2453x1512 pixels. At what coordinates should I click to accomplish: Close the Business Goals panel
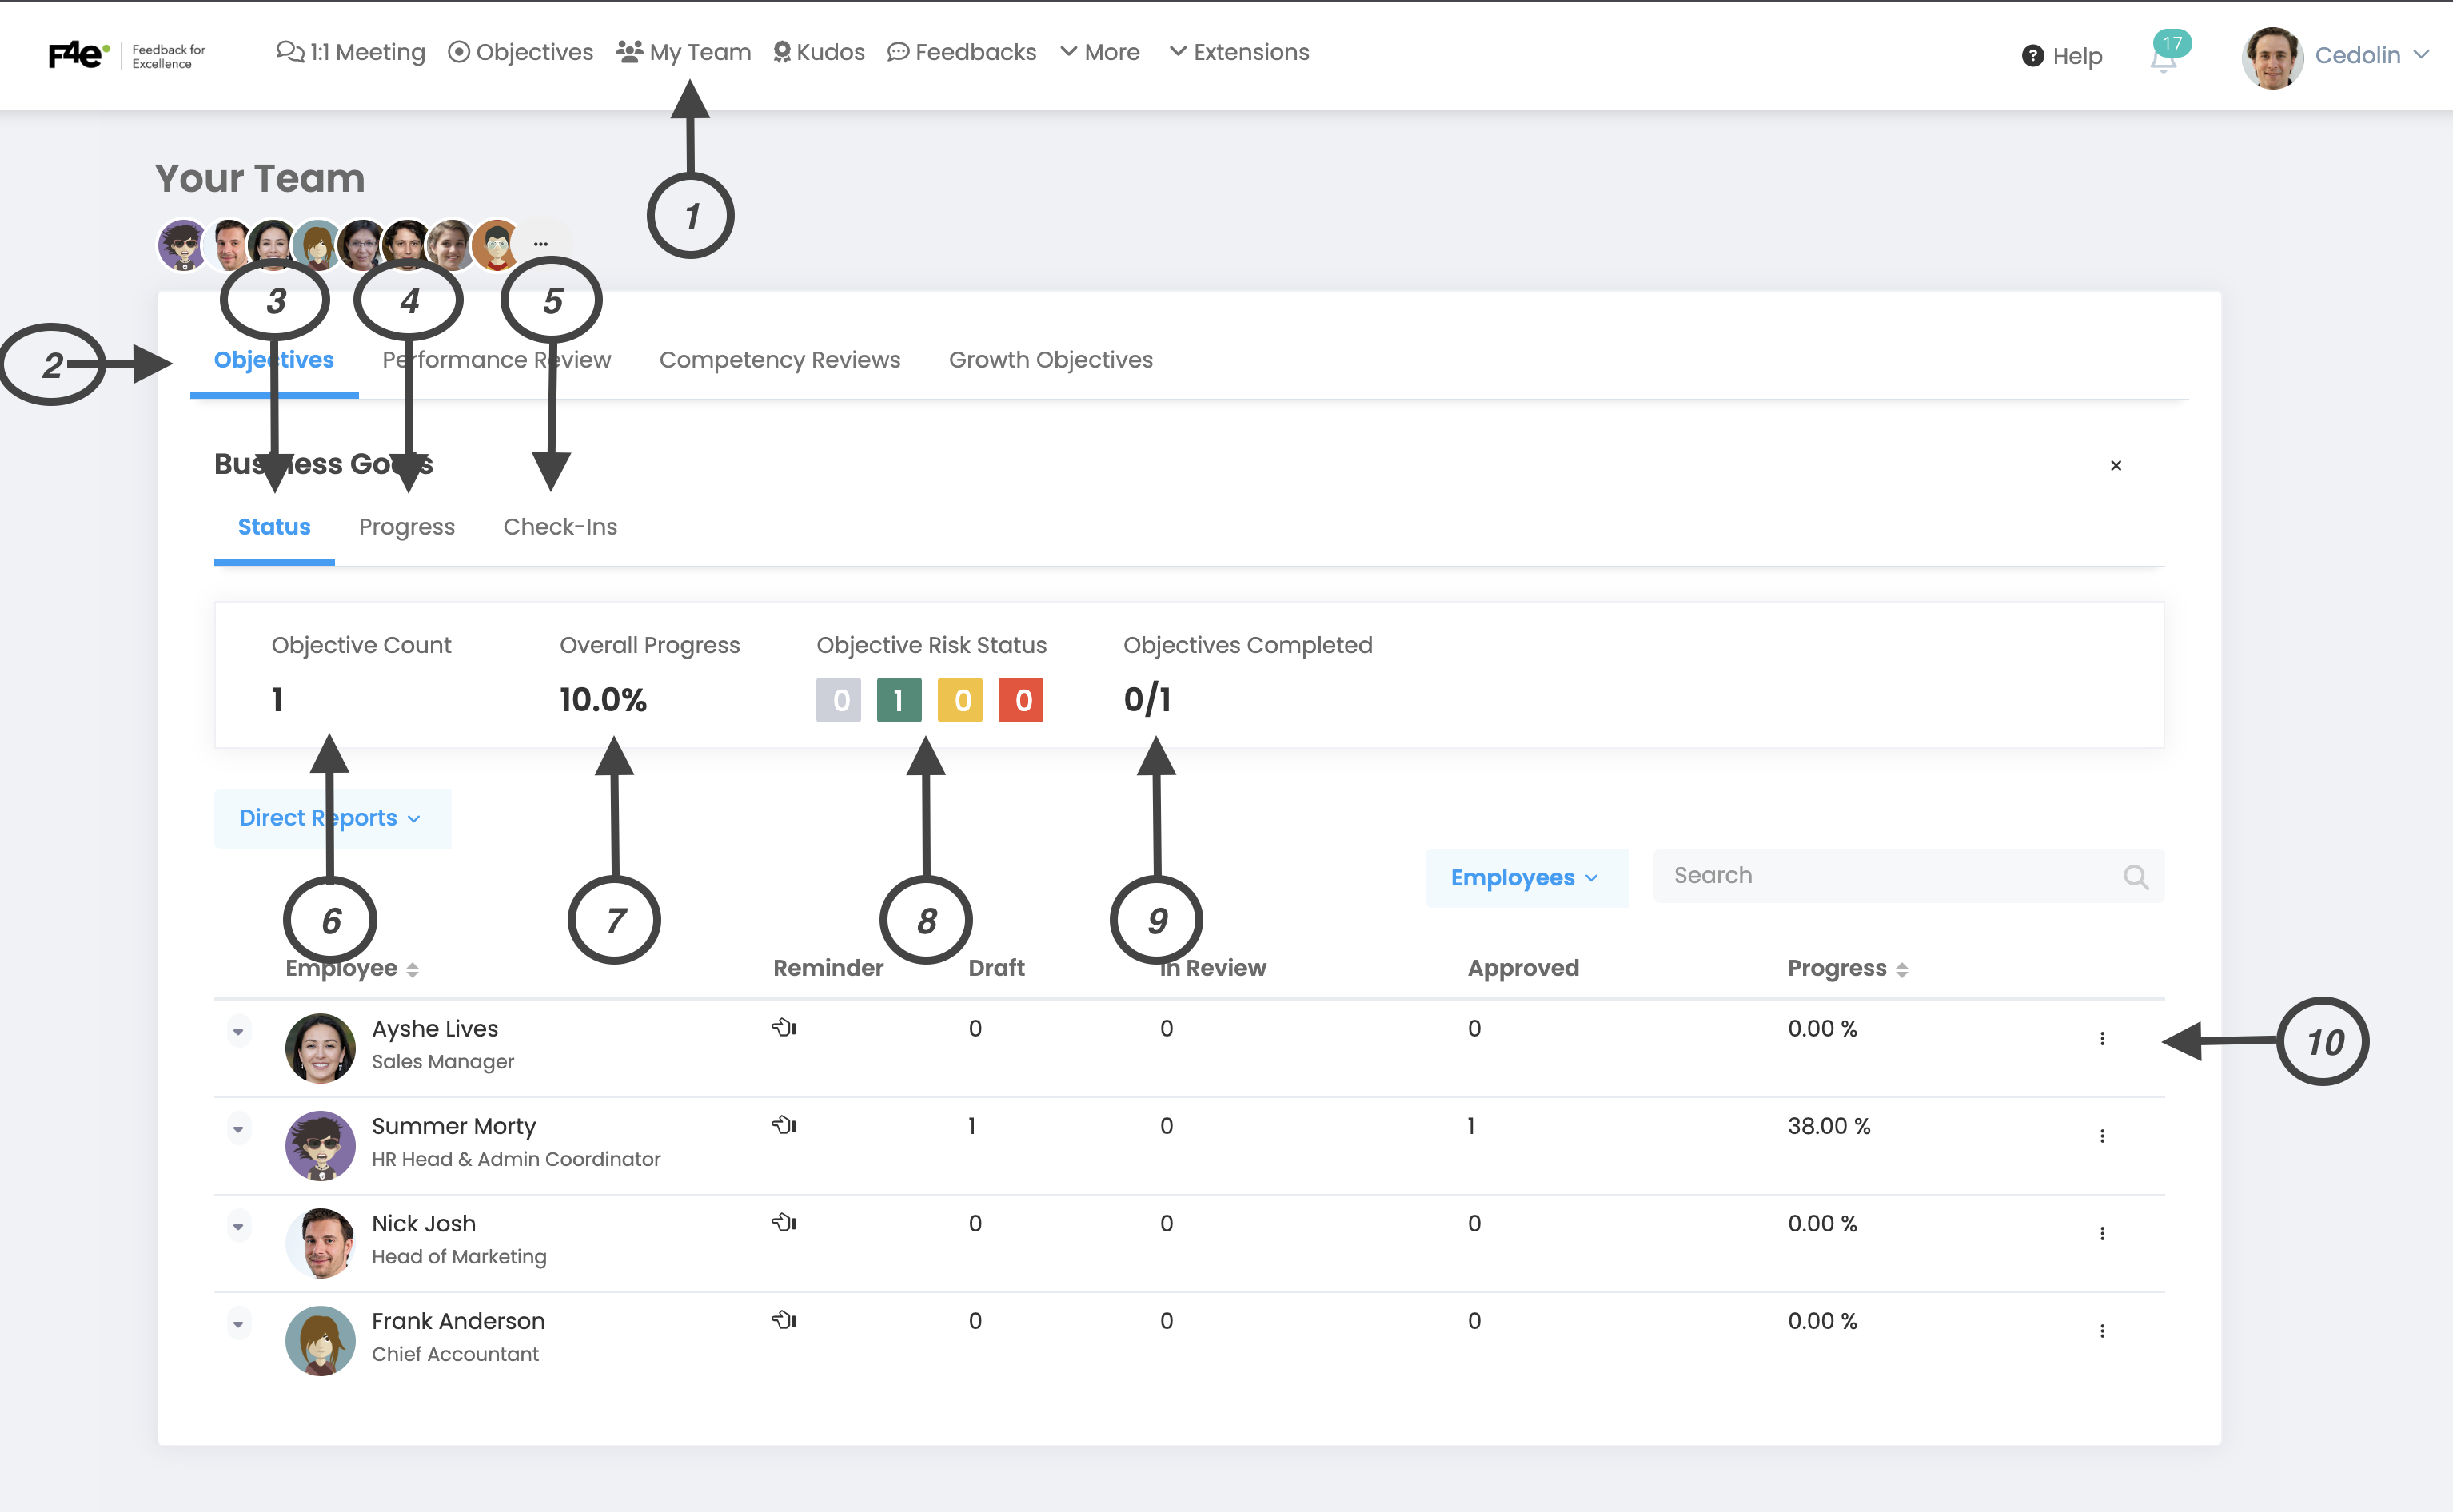[x=2115, y=465]
